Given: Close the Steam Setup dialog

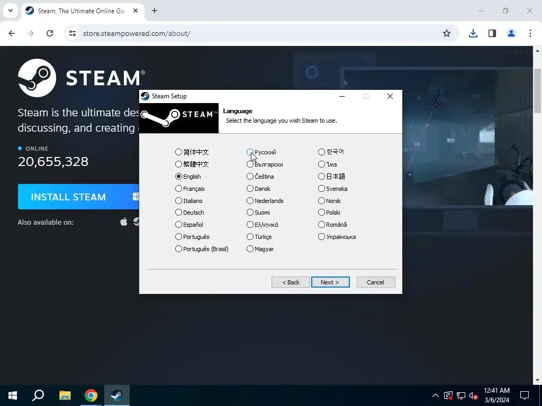Looking at the screenshot, I should tap(390, 96).
